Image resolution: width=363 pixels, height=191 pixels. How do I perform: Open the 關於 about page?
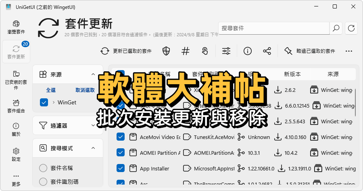pos(16,129)
